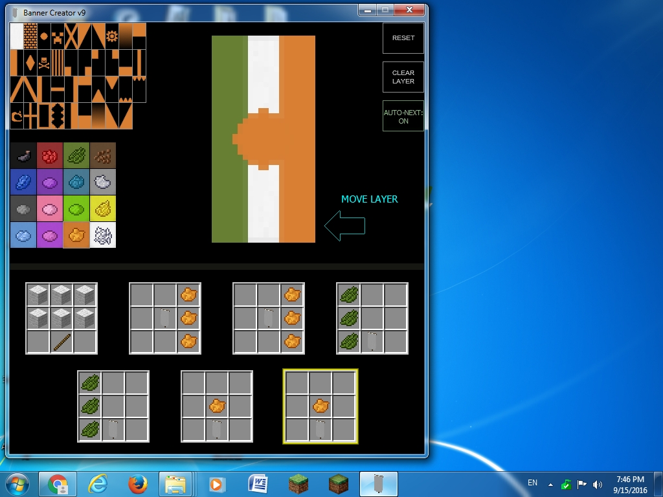Click the MOVE LAYER arrow
This screenshot has width=663, height=497.
tap(345, 225)
